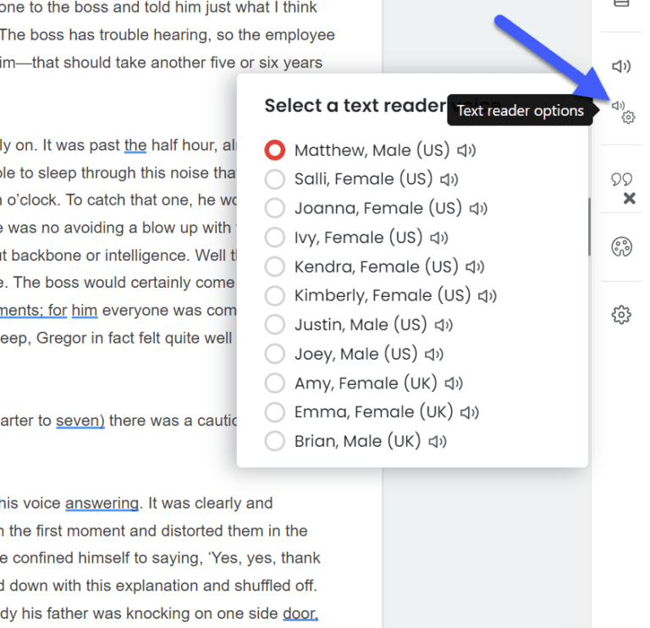The width and height of the screenshot is (650, 628).
Task: Select Amy, Female (UK) voice
Action: click(x=275, y=383)
